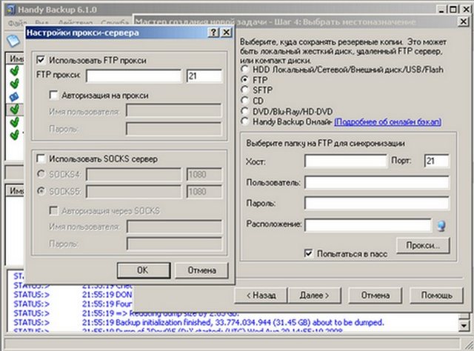Click the globe browse icon next to Расположение

point(441,226)
